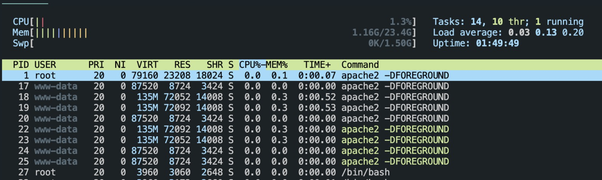Click the Mem usage meter bar
The image size is (602, 180).
[214, 32]
